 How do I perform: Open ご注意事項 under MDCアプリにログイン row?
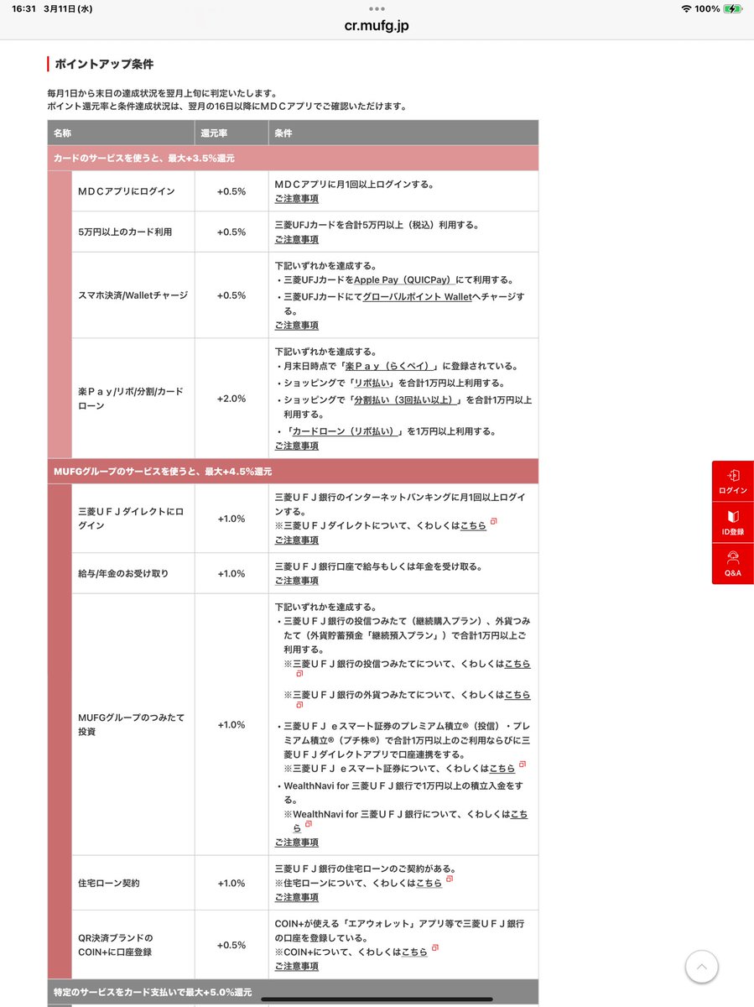tap(297, 199)
